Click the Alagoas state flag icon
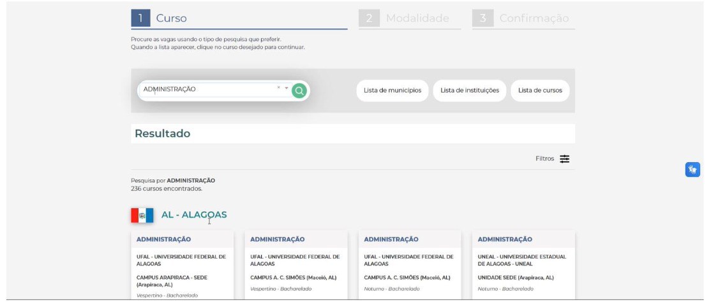Viewport: 711px width, 302px height. [142, 215]
